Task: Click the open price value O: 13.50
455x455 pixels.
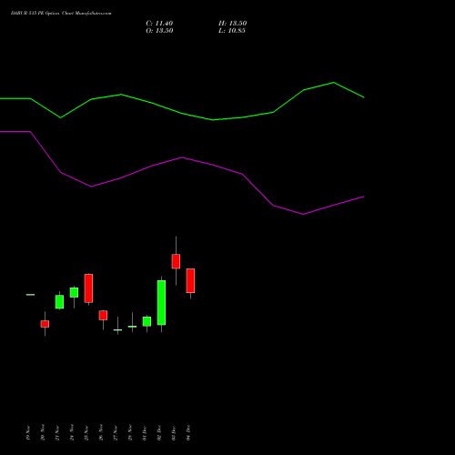Action: (159, 31)
